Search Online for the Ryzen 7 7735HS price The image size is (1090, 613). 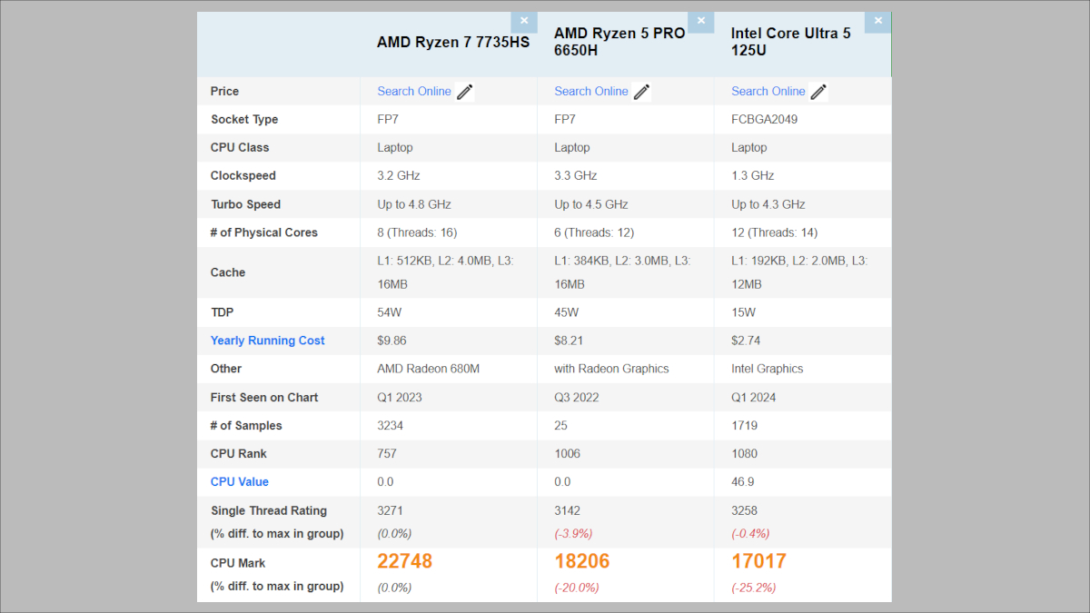[414, 91]
